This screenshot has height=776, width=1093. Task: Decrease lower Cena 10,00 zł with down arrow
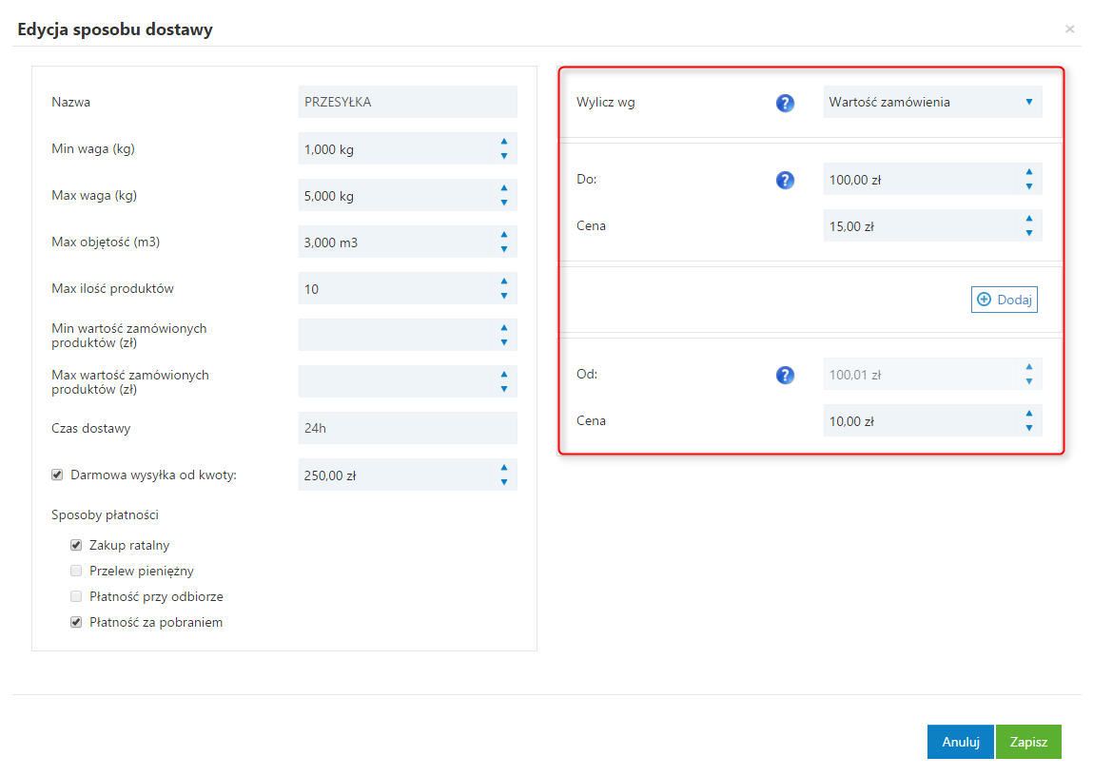tap(1029, 428)
